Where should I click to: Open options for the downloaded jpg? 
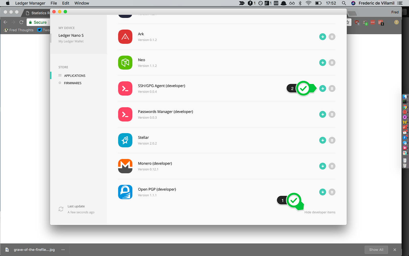pyautogui.click(x=63, y=250)
